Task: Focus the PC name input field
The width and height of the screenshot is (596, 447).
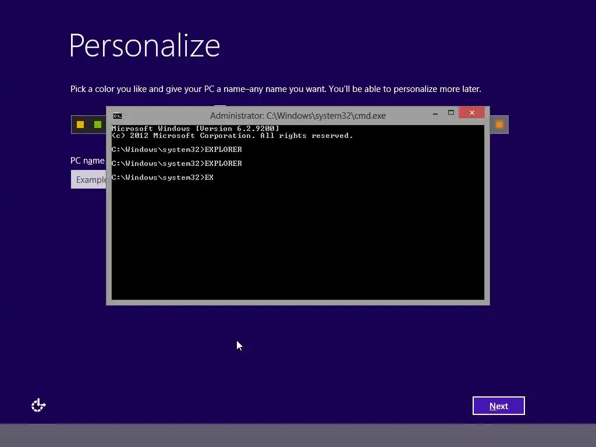Action: point(88,179)
